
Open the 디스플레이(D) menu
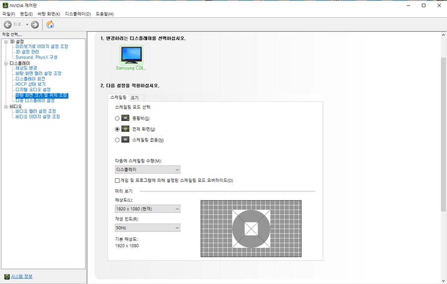coord(78,14)
